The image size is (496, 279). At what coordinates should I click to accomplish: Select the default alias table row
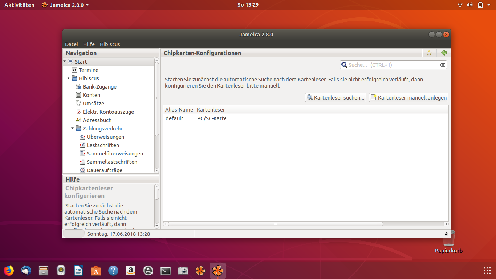tap(306, 118)
